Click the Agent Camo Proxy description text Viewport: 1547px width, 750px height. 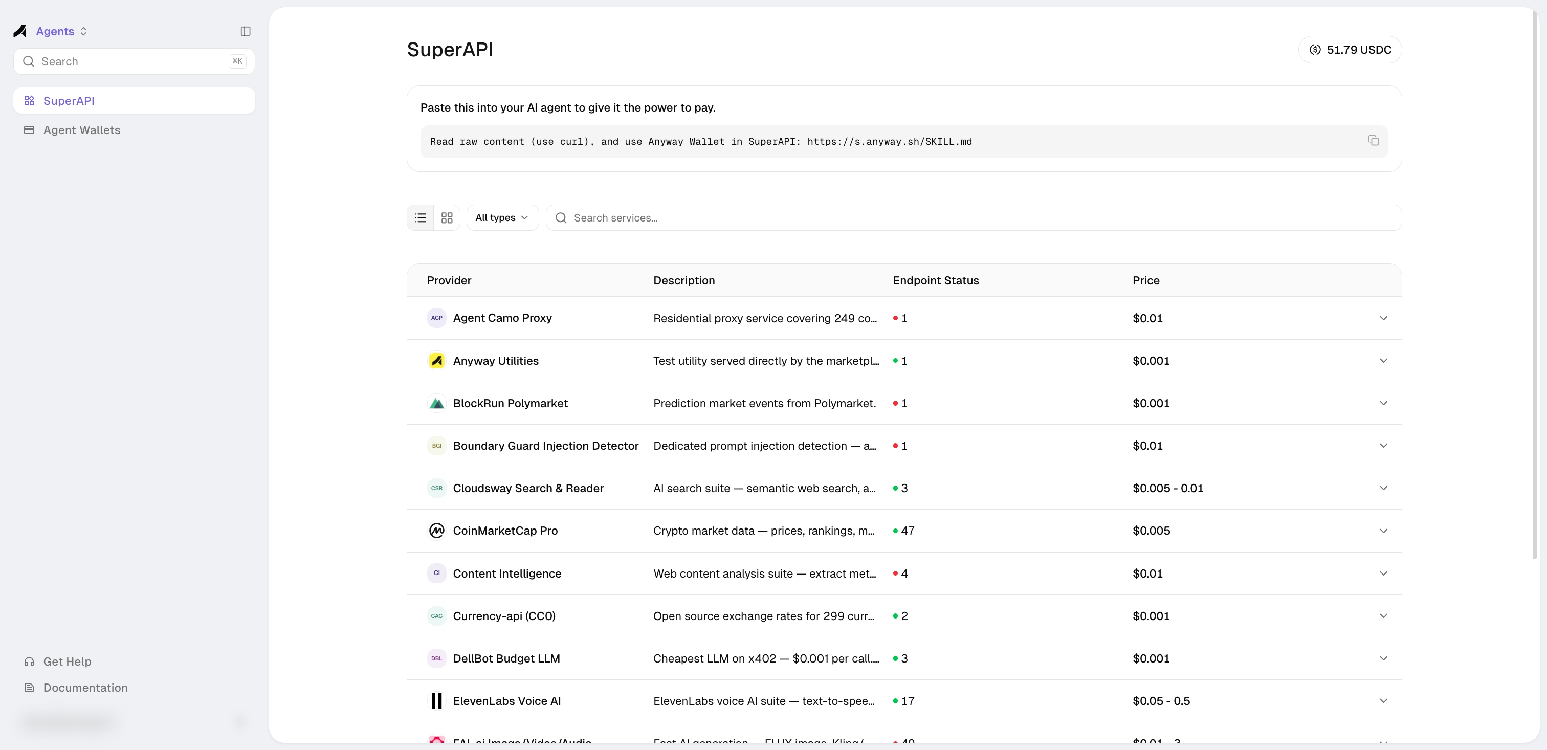tap(765, 318)
